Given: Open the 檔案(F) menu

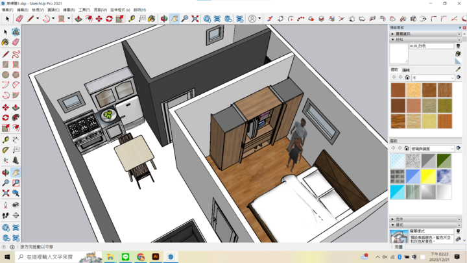Looking at the screenshot, I should [7, 10].
